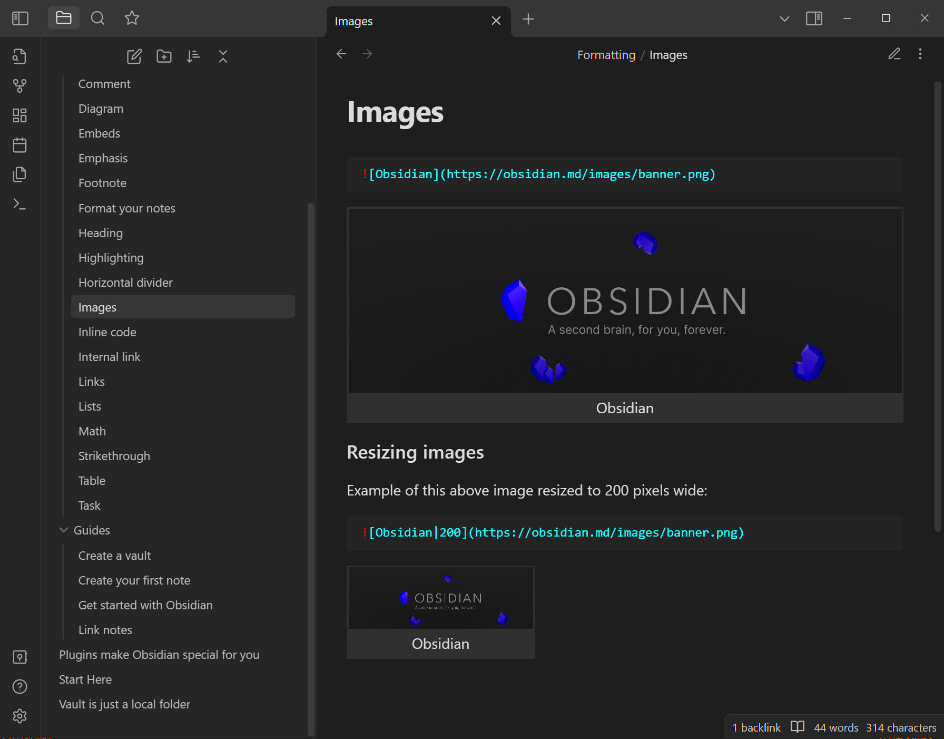Navigate back arrow
944x739 pixels.
click(x=341, y=54)
